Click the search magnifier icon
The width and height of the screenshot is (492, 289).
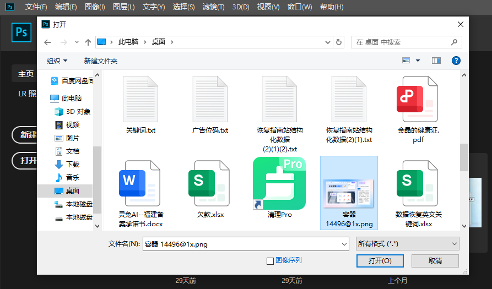[x=454, y=42]
